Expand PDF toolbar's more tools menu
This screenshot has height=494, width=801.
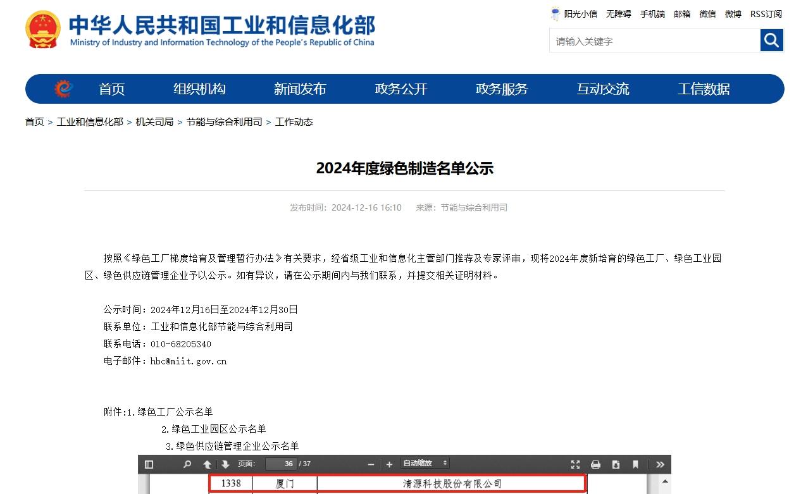click(660, 464)
